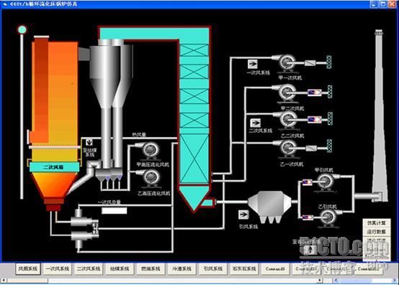Open the 一次风系统 bottom button
This screenshot has height=285, width=399.
[x=58, y=268]
